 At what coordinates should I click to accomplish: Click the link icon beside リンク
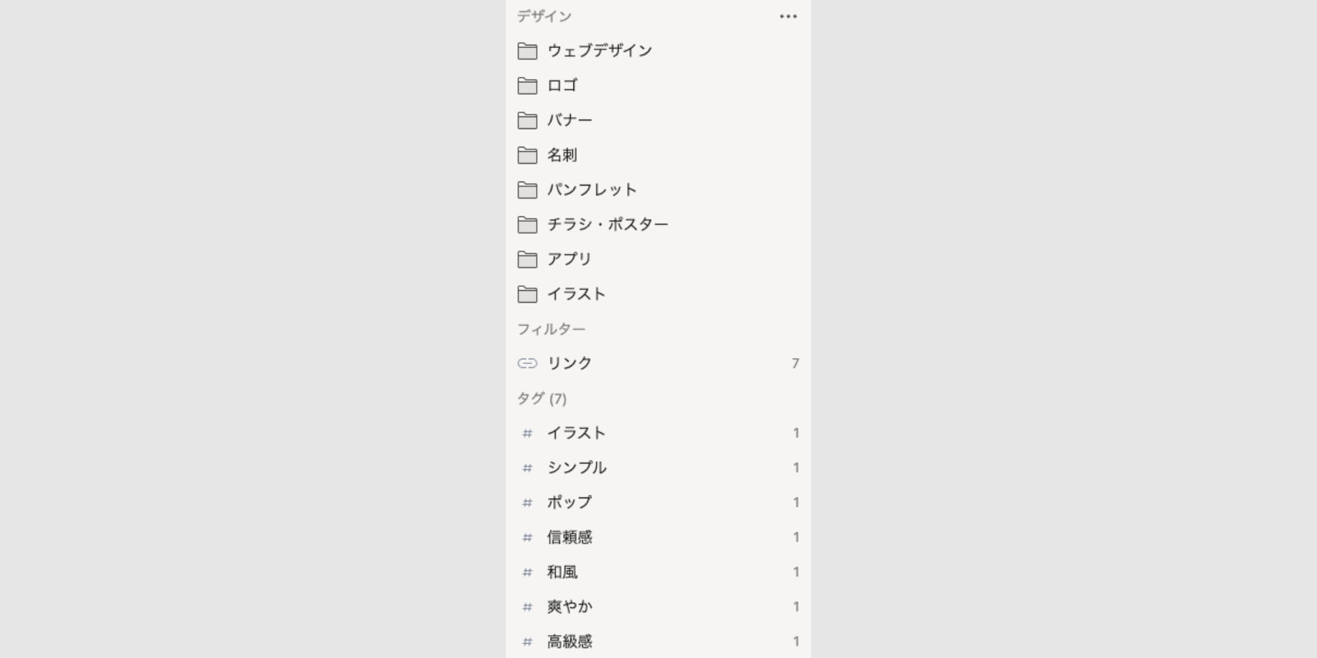click(527, 363)
